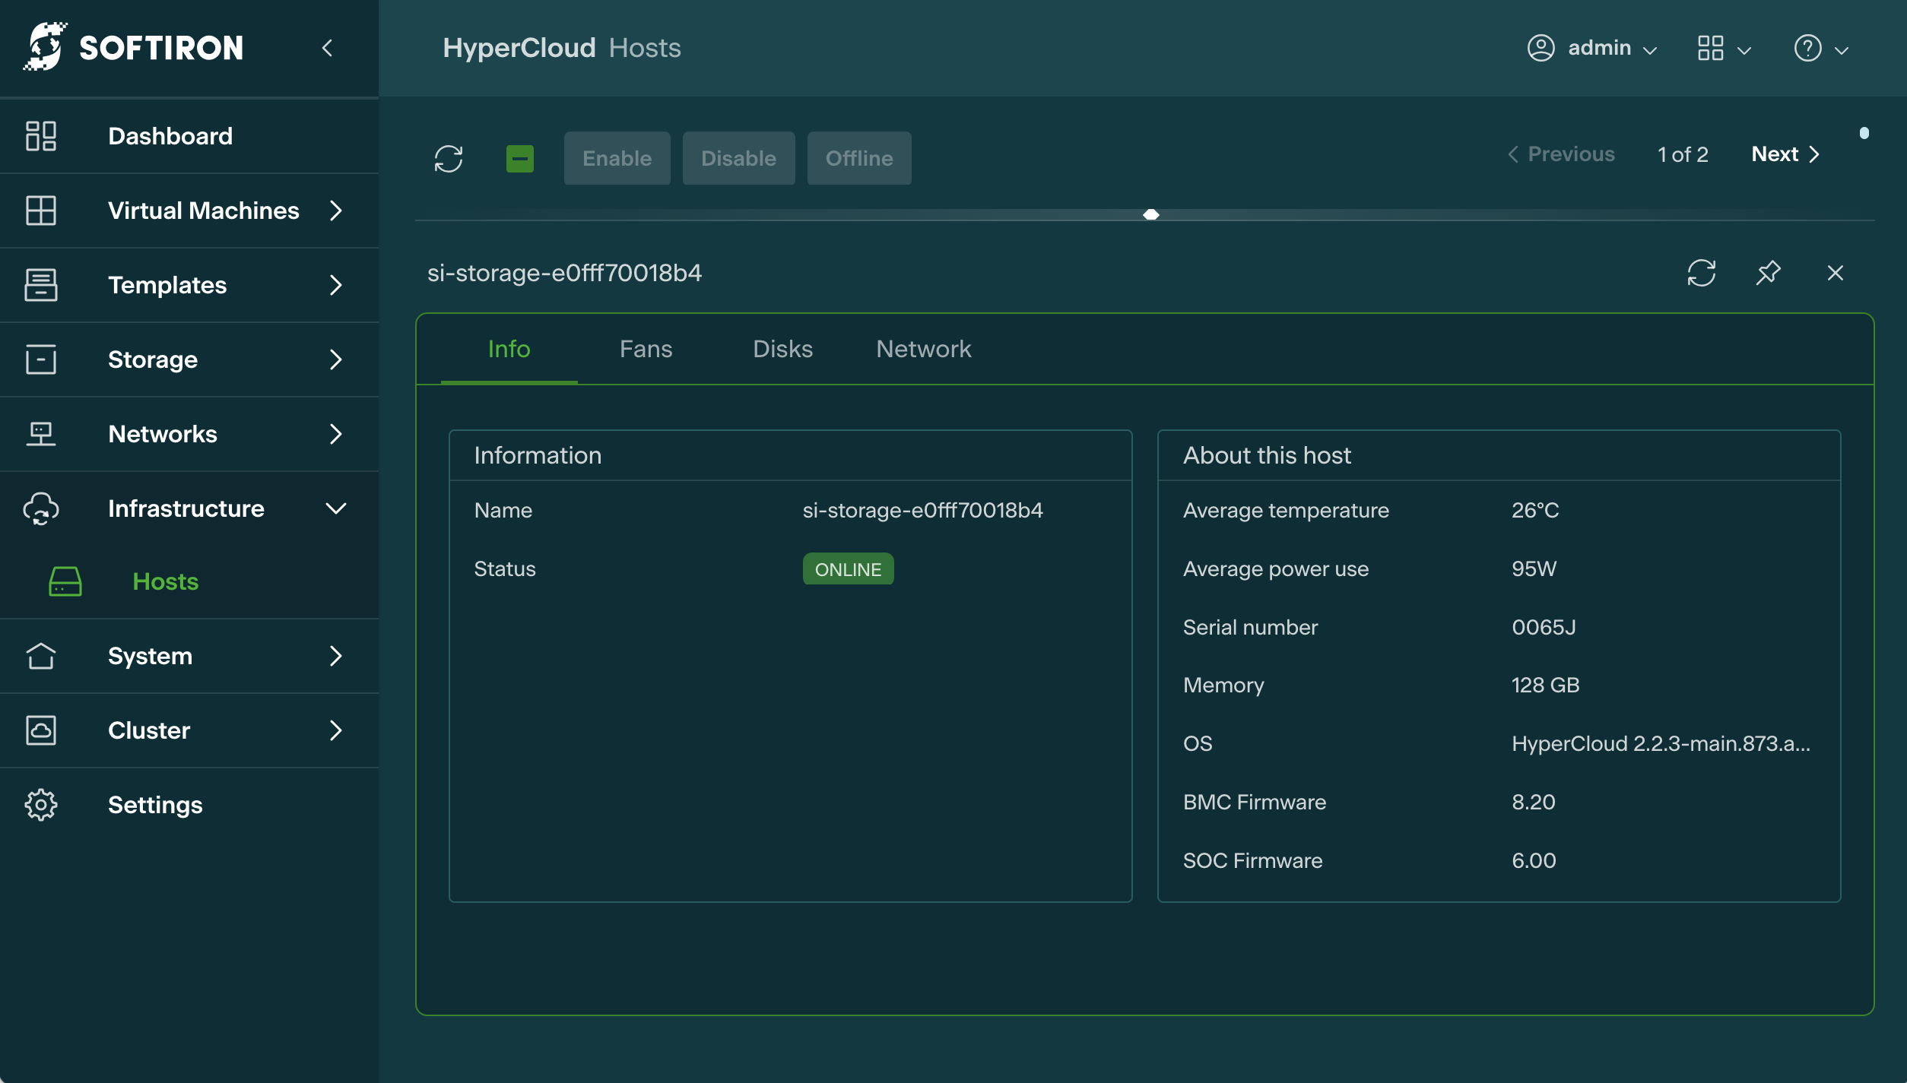Refresh the si-storage host detail panel
1907x1083 pixels.
tap(1701, 273)
